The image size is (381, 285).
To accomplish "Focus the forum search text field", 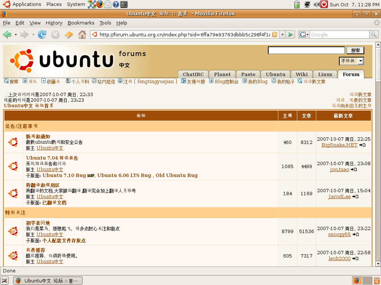I will click(x=306, y=50).
